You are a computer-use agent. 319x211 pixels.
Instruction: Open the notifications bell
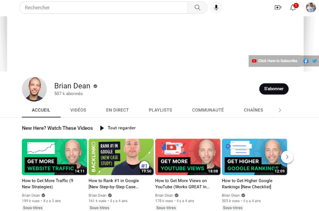click(293, 8)
